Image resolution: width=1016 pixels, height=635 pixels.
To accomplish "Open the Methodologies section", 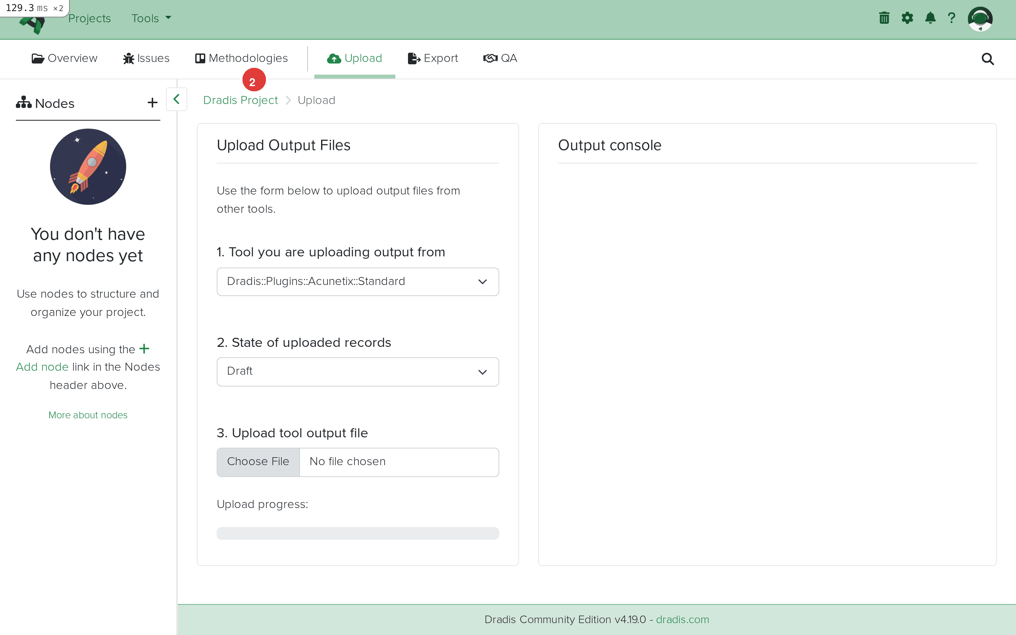I will tap(241, 58).
